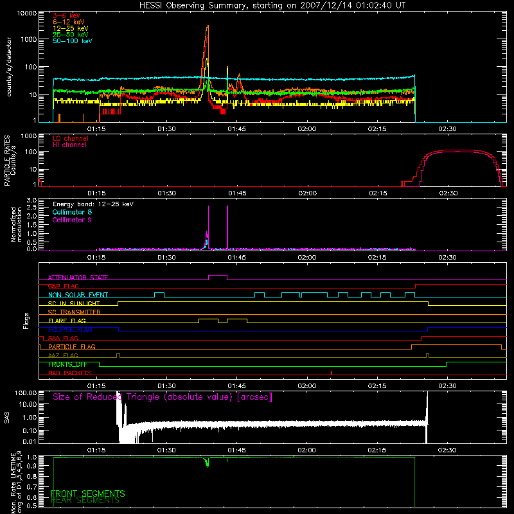Click the 'Size of Reduced Triangle' plot title
The image size is (514, 514).
point(163,397)
